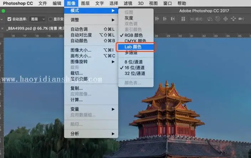Open the Photoshop CC application menu

pyautogui.click(x=18, y=3)
